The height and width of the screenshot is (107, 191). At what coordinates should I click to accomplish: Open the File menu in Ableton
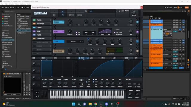click(2, 4)
